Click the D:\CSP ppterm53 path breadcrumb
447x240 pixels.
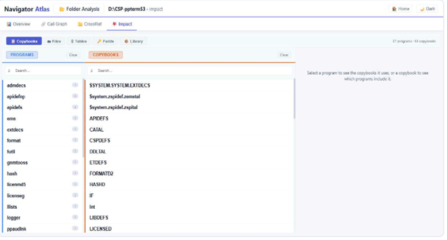click(x=127, y=9)
